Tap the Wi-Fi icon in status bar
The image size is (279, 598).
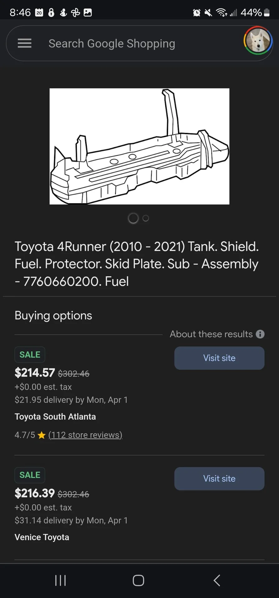pyautogui.click(x=221, y=12)
